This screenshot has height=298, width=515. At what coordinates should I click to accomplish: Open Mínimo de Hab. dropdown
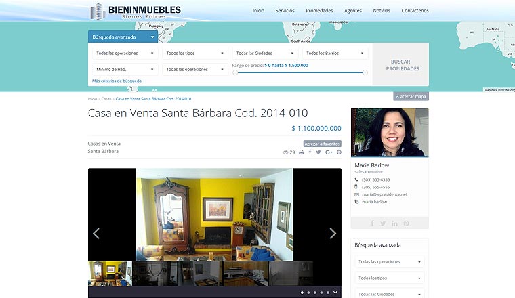click(x=125, y=70)
